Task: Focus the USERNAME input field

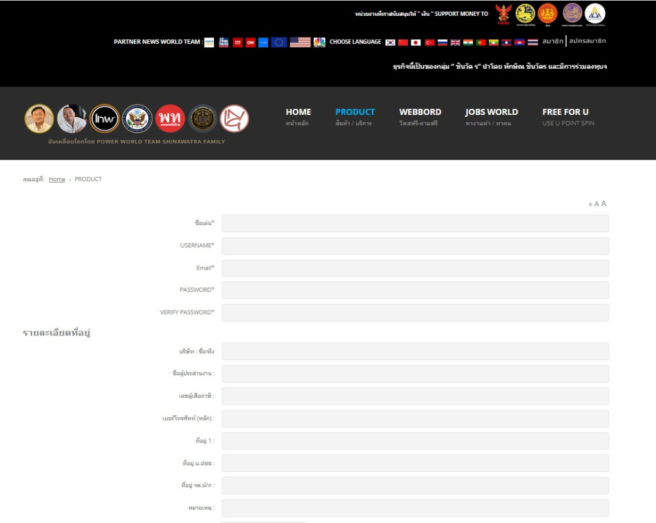Action: [415, 245]
